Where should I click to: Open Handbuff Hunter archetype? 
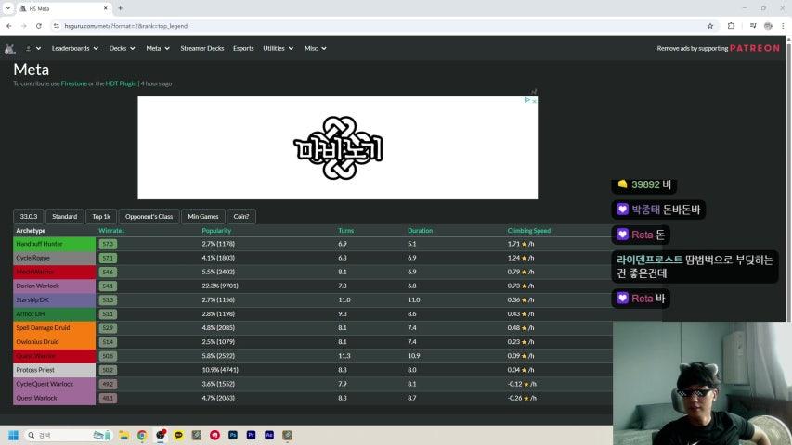[x=39, y=244]
